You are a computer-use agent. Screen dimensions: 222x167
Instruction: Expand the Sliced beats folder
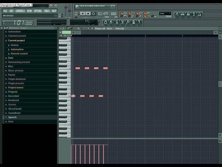point(15,109)
